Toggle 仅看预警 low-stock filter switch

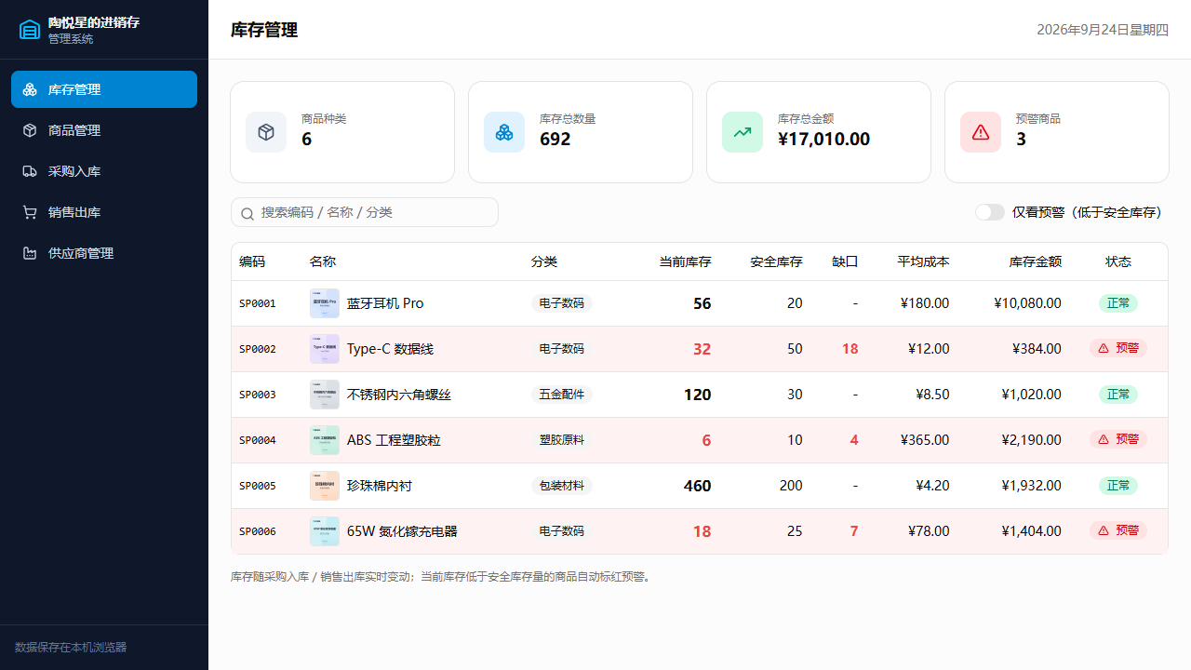click(x=990, y=212)
